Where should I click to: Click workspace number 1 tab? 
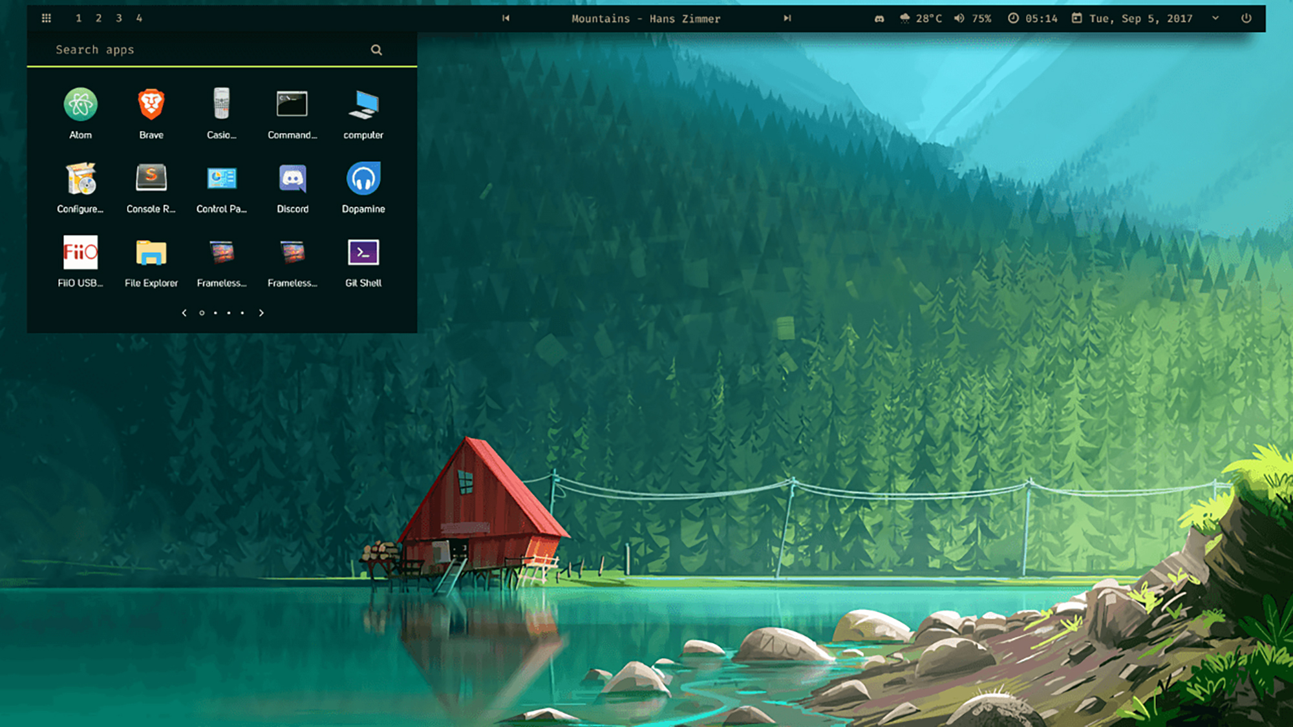(x=79, y=17)
